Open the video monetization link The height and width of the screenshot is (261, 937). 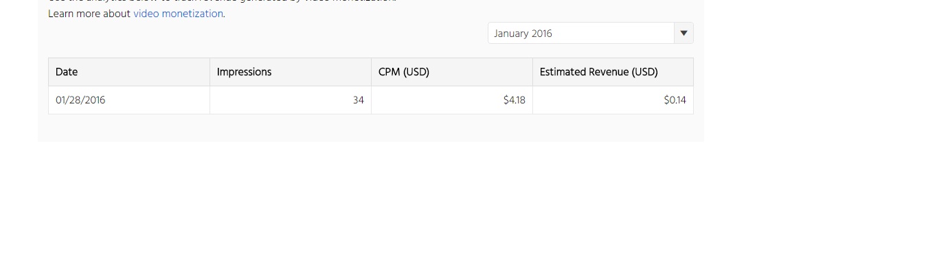coord(178,14)
